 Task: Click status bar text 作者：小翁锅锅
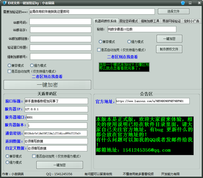pyautogui.click(x=13, y=174)
